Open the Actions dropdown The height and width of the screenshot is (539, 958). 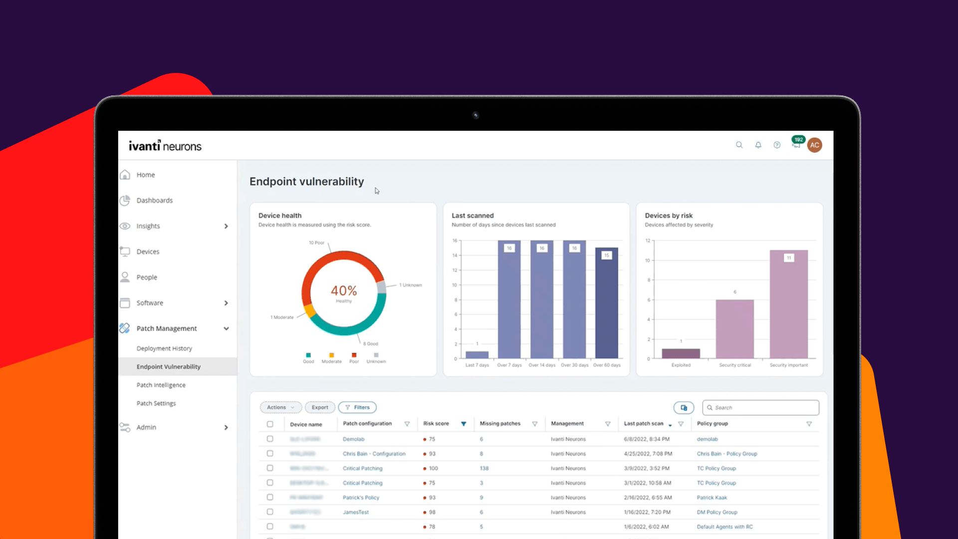pos(280,407)
